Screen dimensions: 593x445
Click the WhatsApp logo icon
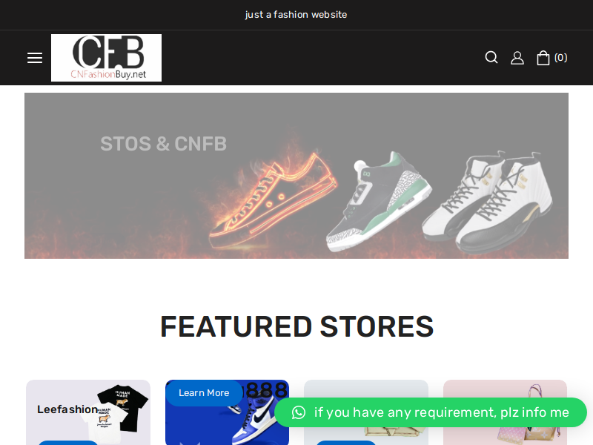point(299,412)
